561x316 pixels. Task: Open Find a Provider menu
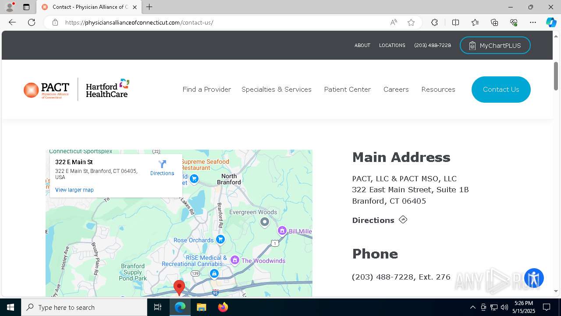[x=207, y=90]
